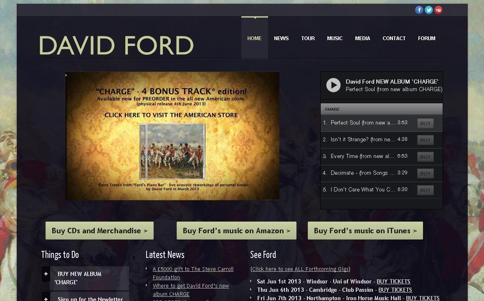Buy track 4 Decimate
The height and width of the screenshot is (301, 484).
pos(426,173)
